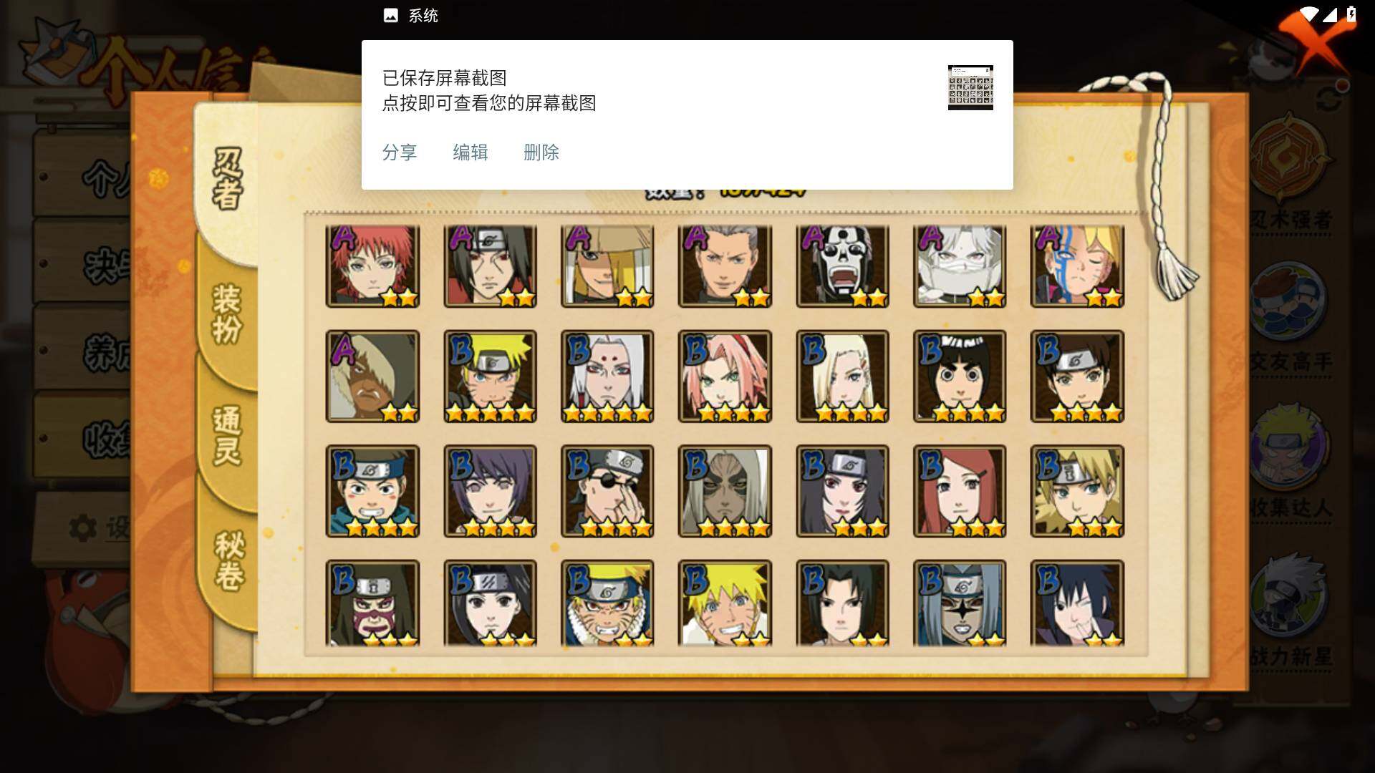The height and width of the screenshot is (773, 1375).
Task: Tap 编辑 in the screenshot notification
Action: click(x=470, y=152)
